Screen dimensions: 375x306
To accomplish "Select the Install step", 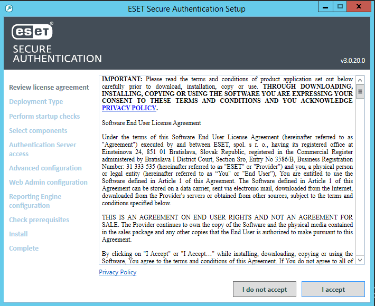I will coord(18,234).
